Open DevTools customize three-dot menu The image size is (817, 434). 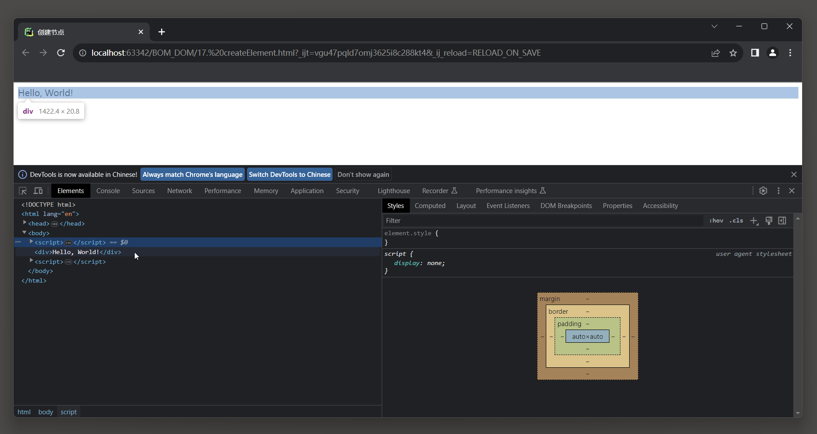click(x=778, y=191)
